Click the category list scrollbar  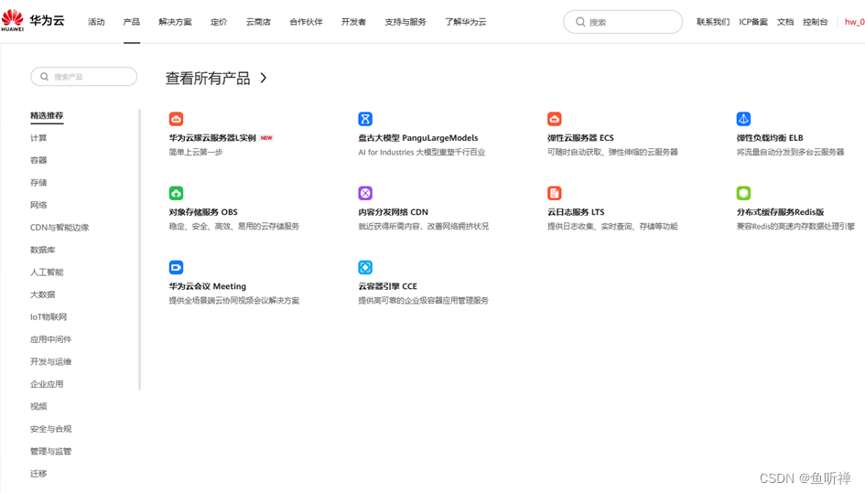139,250
